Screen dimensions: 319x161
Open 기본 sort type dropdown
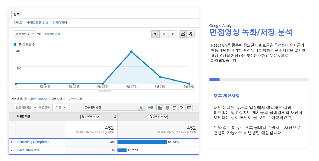click(60, 108)
